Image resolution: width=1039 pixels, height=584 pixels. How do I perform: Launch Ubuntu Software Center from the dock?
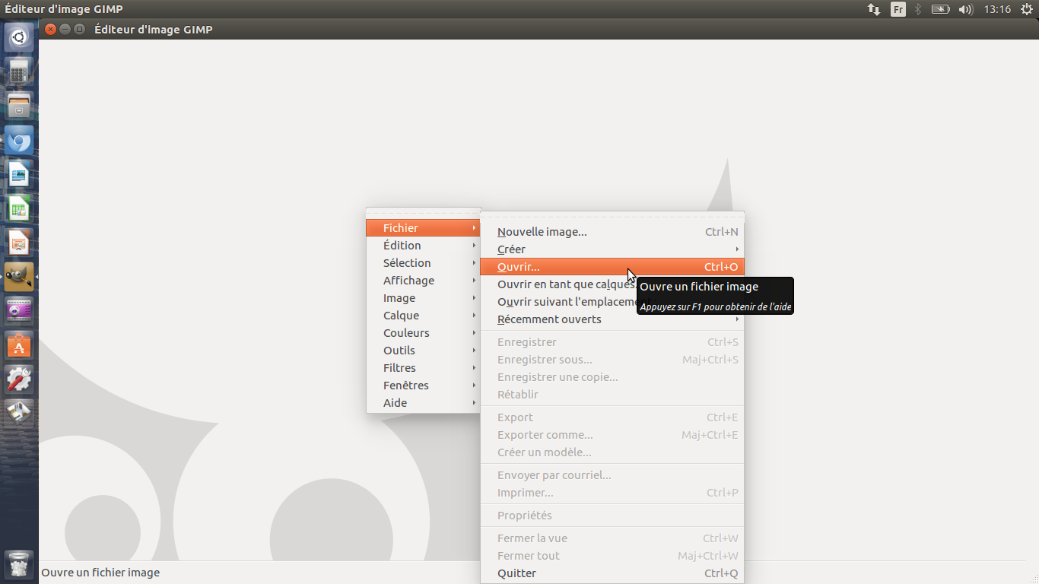coord(19,345)
